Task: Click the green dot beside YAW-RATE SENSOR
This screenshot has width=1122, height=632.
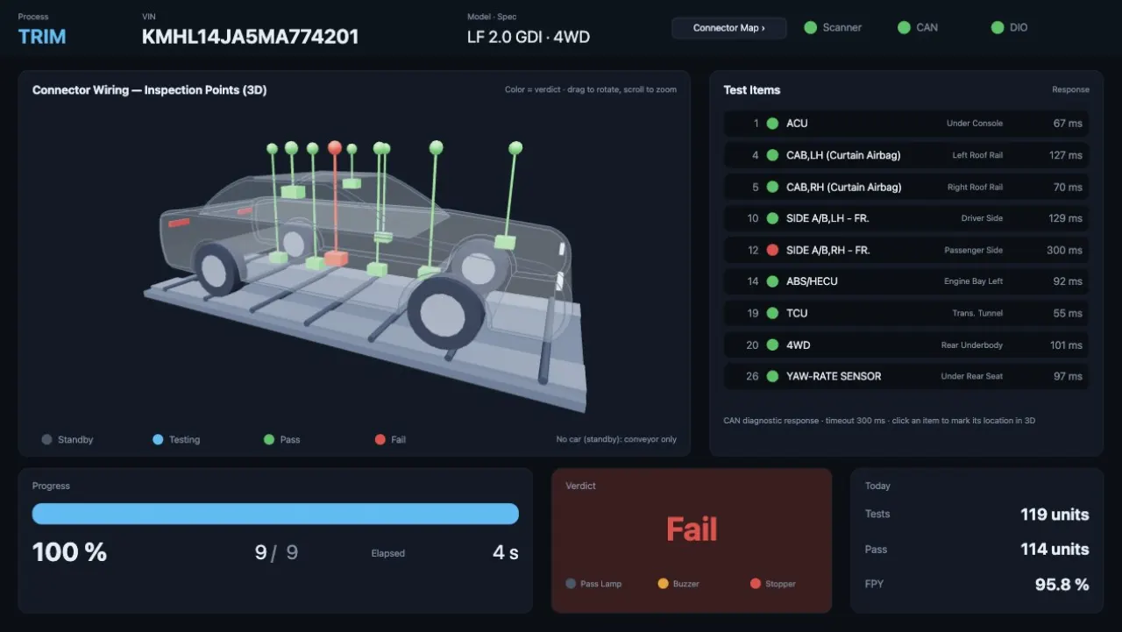Action: click(x=772, y=376)
